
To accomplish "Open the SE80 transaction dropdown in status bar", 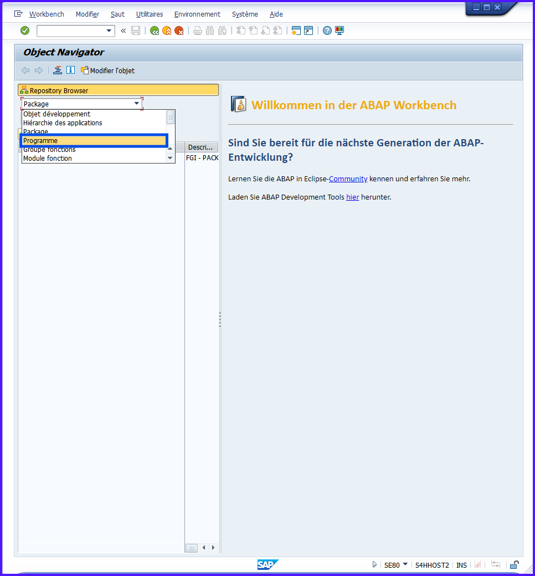I will pos(405,564).
